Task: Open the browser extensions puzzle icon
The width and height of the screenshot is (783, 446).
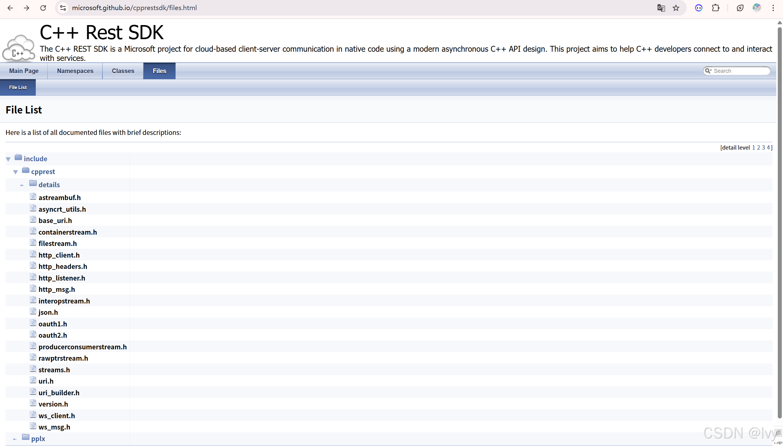Action: 715,8
